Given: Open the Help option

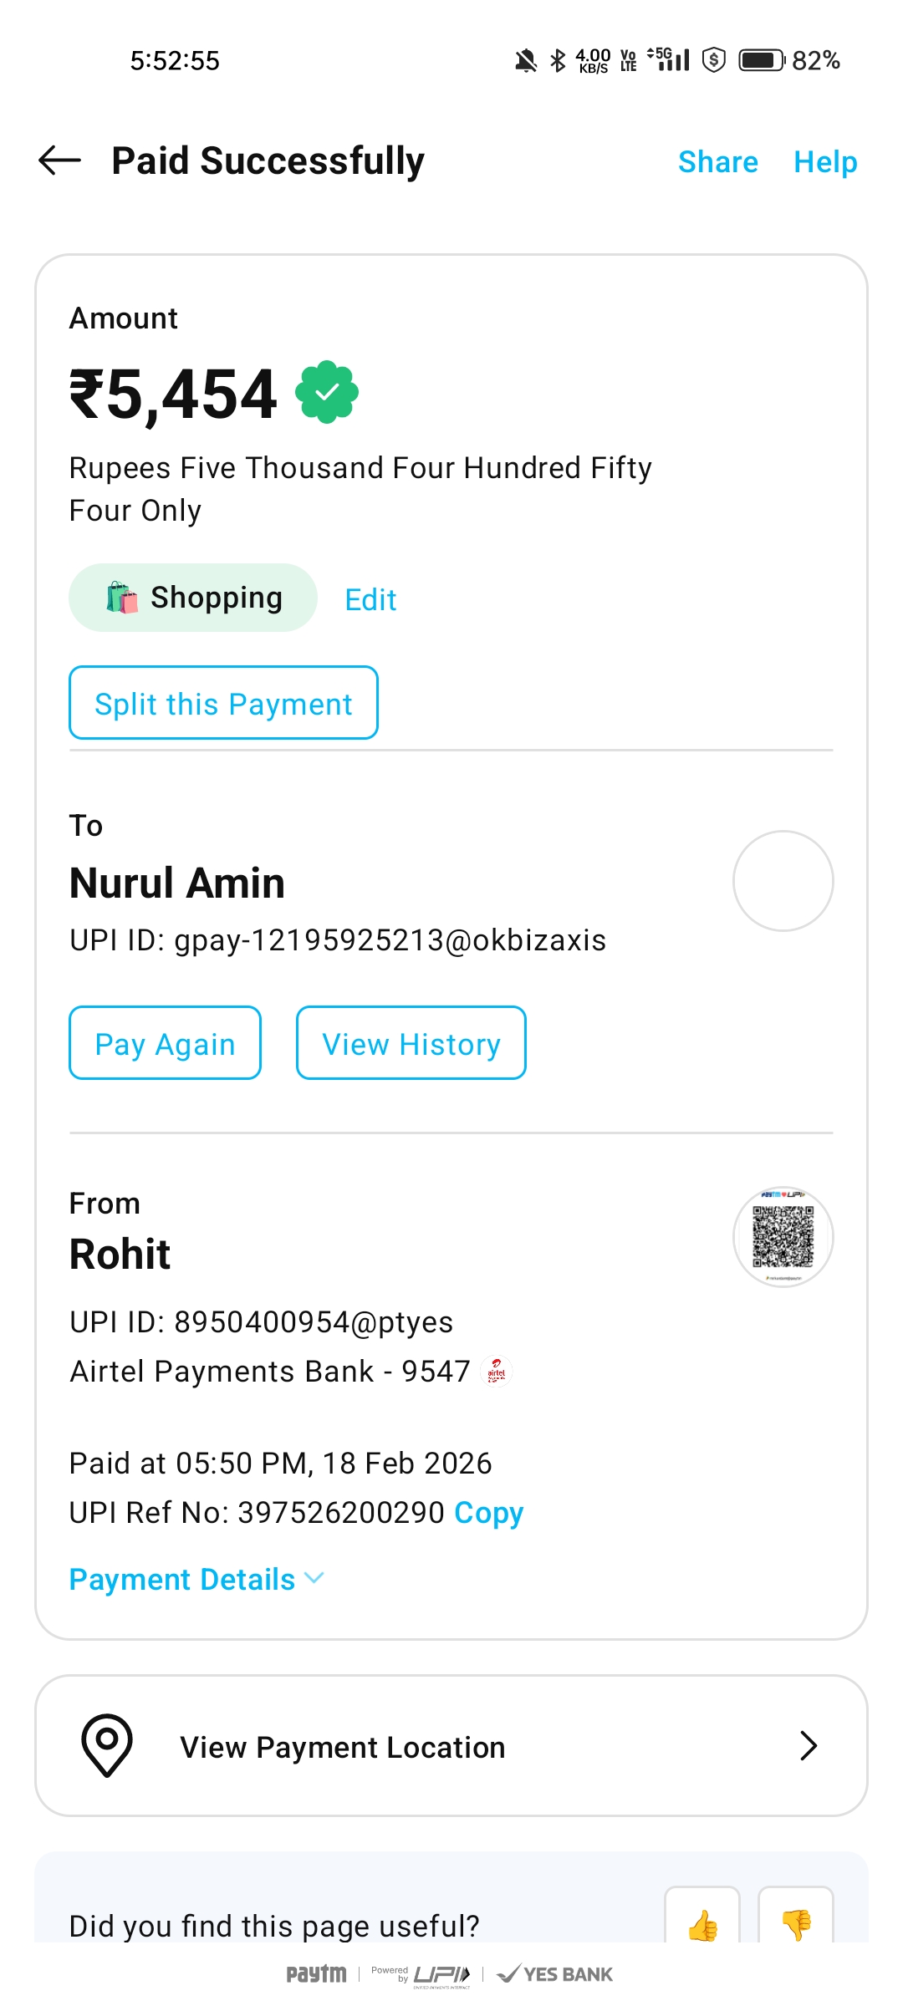Looking at the screenshot, I should 825,161.
